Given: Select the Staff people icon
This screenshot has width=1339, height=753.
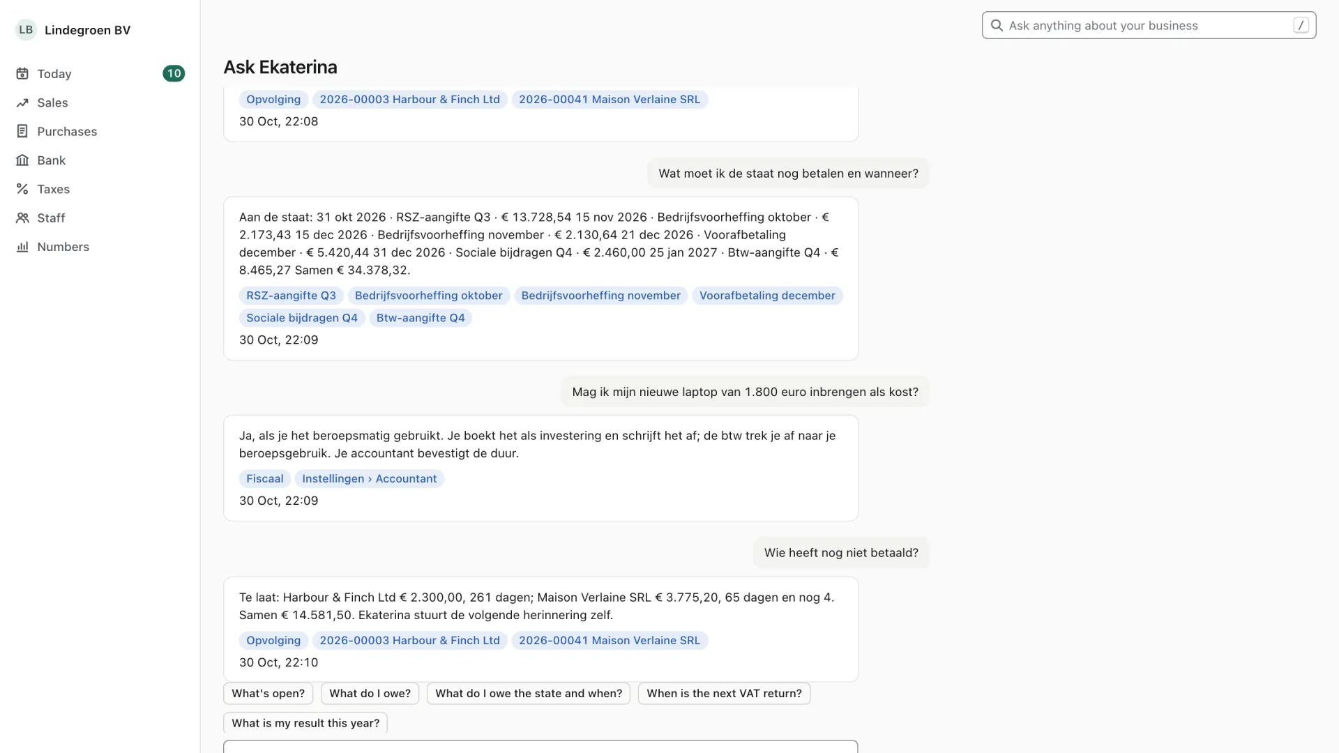Looking at the screenshot, I should [x=22, y=218].
